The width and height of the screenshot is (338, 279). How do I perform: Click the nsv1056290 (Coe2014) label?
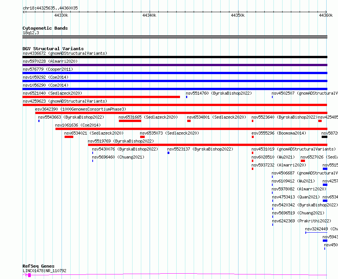(46, 85)
